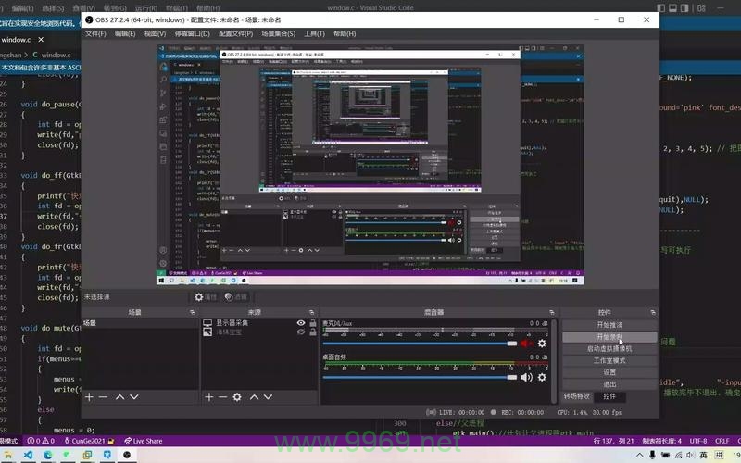741x463 pixels.
Task: Click the 滤镜 button above the docks
Action: [x=236, y=296]
